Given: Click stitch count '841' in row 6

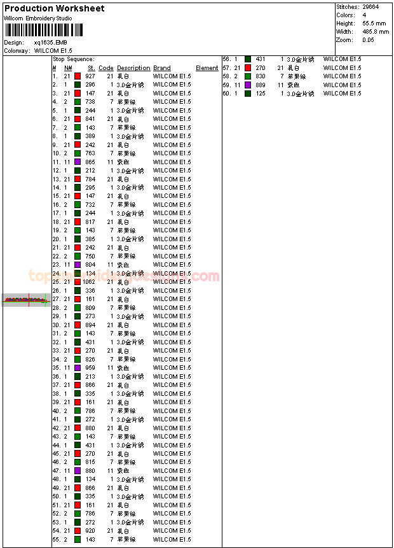Looking at the screenshot, I should (90, 119).
